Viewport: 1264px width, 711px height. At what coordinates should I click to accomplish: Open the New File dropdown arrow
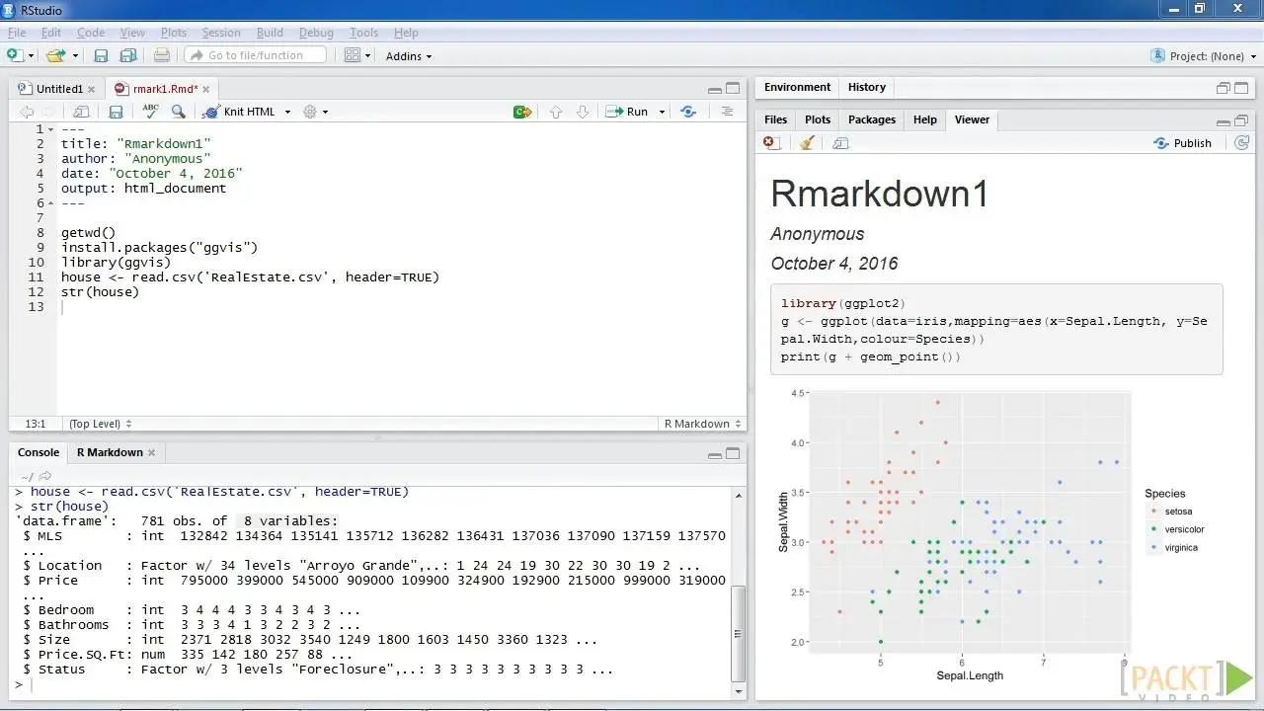pyautogui.click(x=32, y=56)
